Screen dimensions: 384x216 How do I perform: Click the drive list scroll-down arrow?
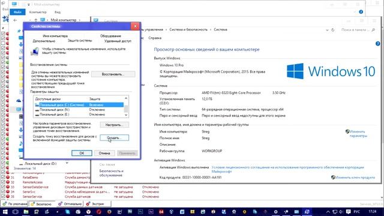[x=126, y=115]
